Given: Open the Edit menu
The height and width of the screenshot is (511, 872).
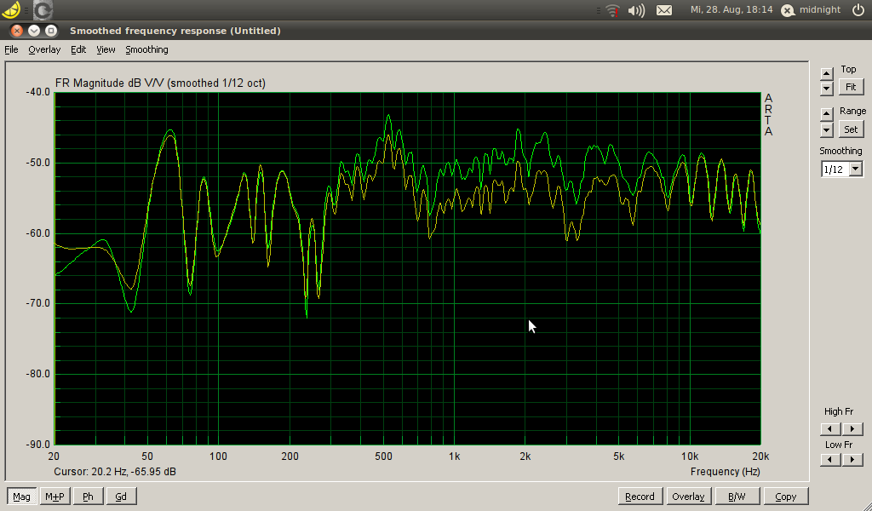Looking at the screenshot, I should (78, 49).
